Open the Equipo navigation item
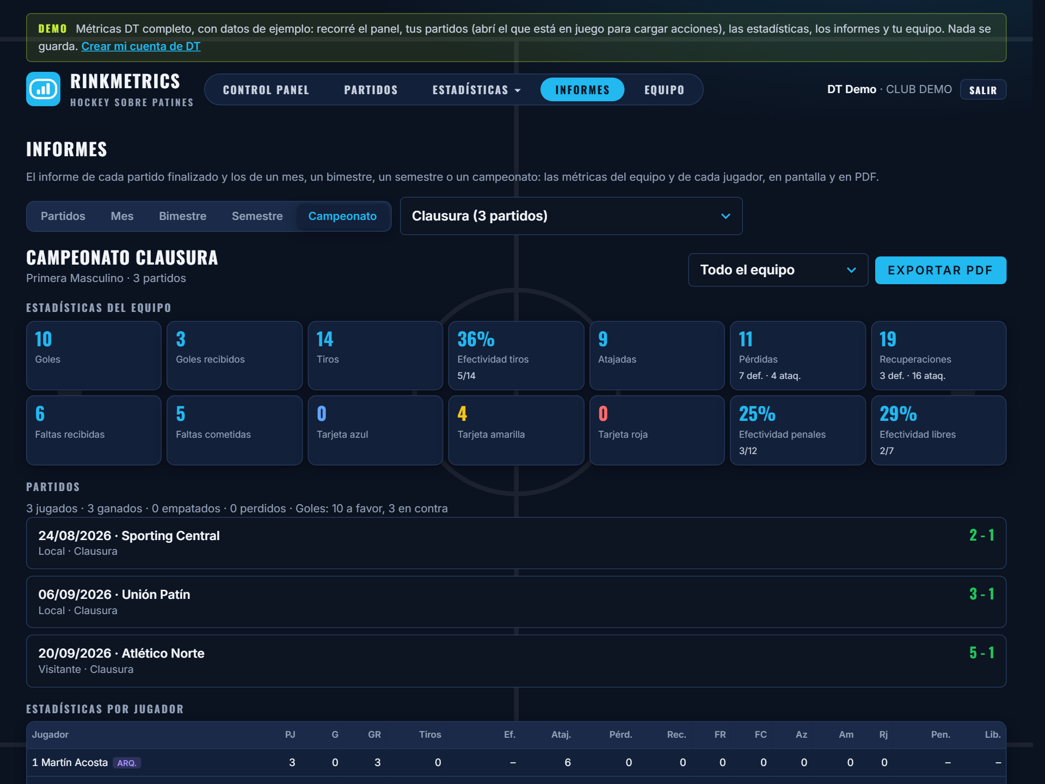The height and width of the screenshot is (784, 1045). pyautogui.click(x=664, y=90)
